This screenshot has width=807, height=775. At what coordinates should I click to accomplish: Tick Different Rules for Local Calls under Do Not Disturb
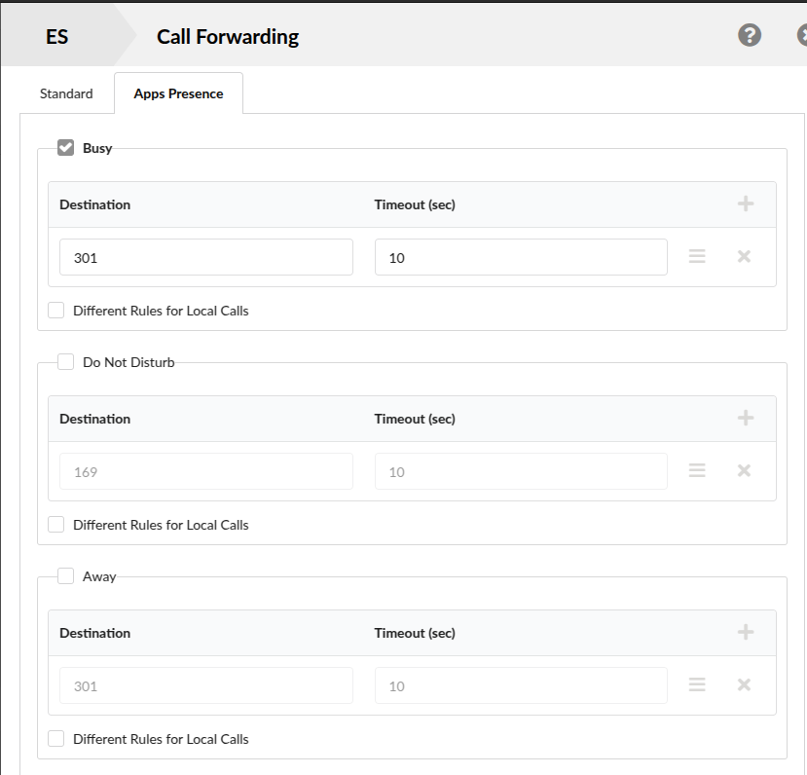(x=55, y=525)
